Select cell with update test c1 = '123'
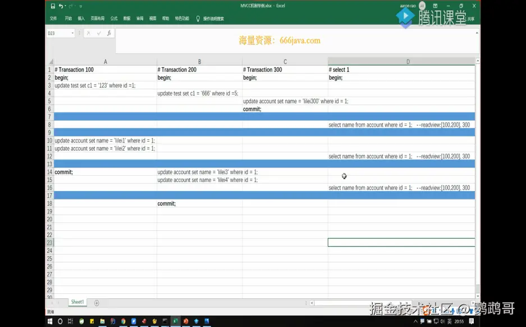 [x=106, y=85]
